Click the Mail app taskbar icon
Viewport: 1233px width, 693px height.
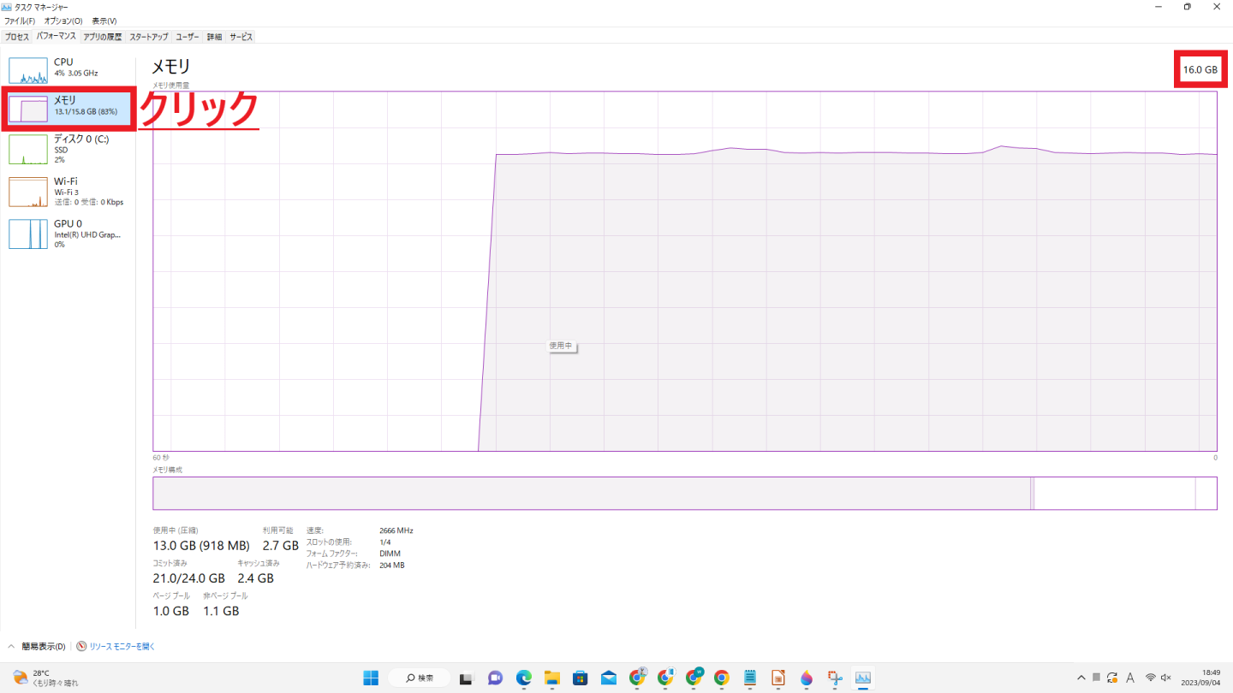click(x=608, y=678)
